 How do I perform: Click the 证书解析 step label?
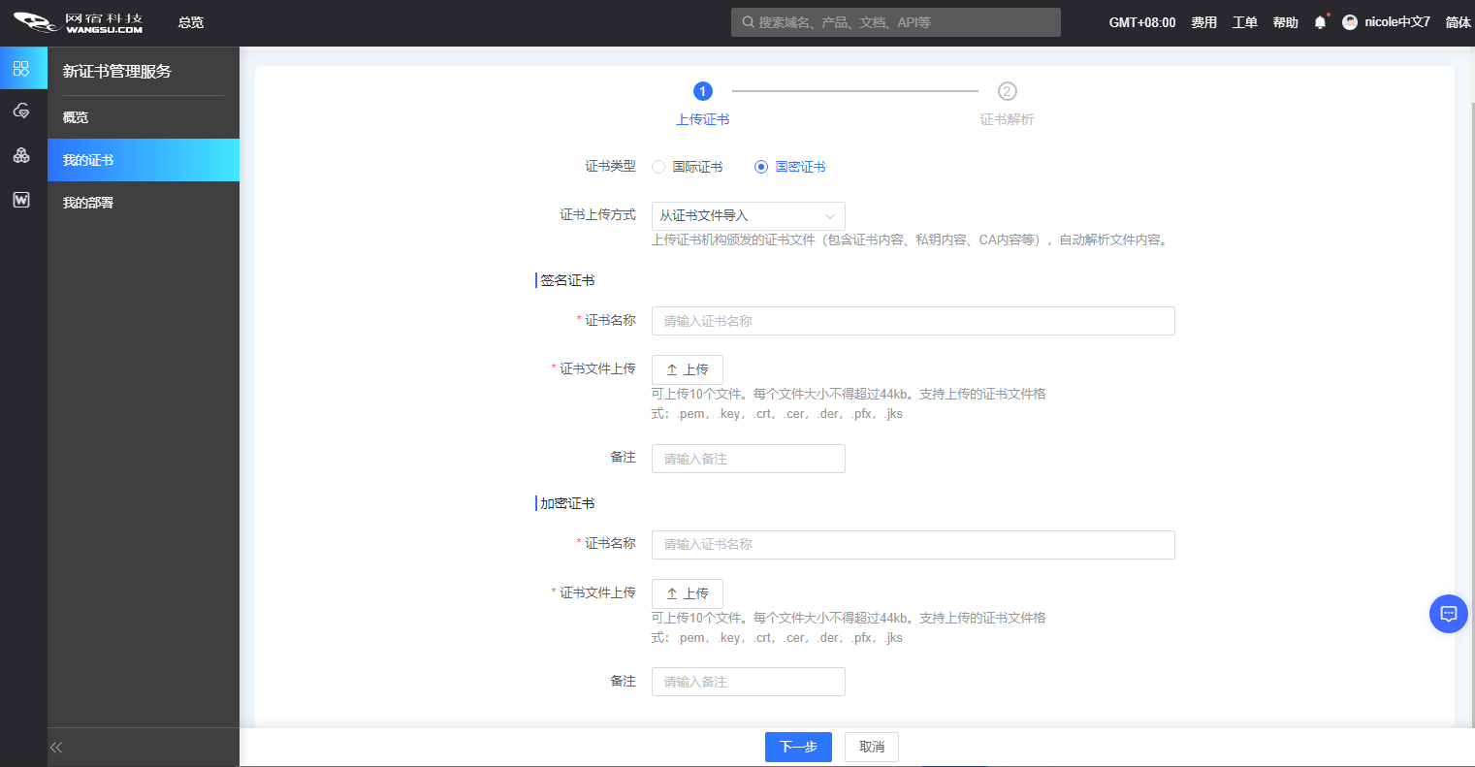point(1007,119)
